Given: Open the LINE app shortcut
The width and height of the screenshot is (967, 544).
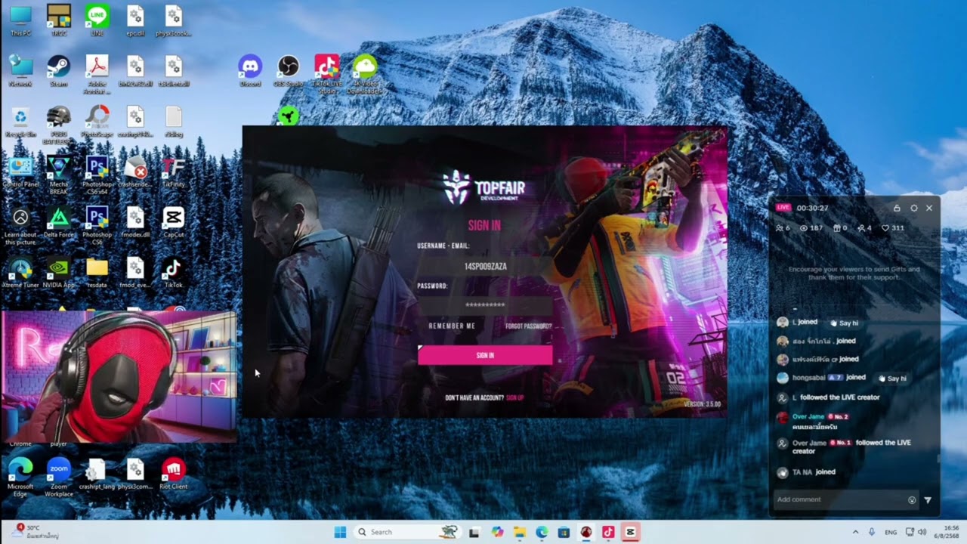Looking at the screenshot, I should [x=97, y=20].
